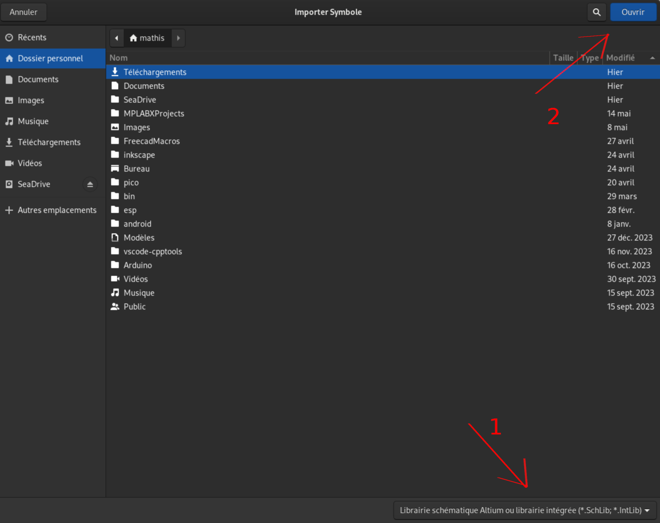Click the Documents folder icon in the file list

click(115, 86)
